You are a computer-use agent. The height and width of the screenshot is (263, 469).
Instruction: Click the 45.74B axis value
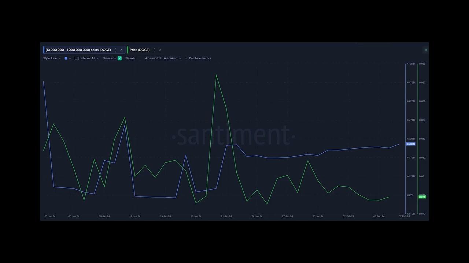[x=411, y=120]
